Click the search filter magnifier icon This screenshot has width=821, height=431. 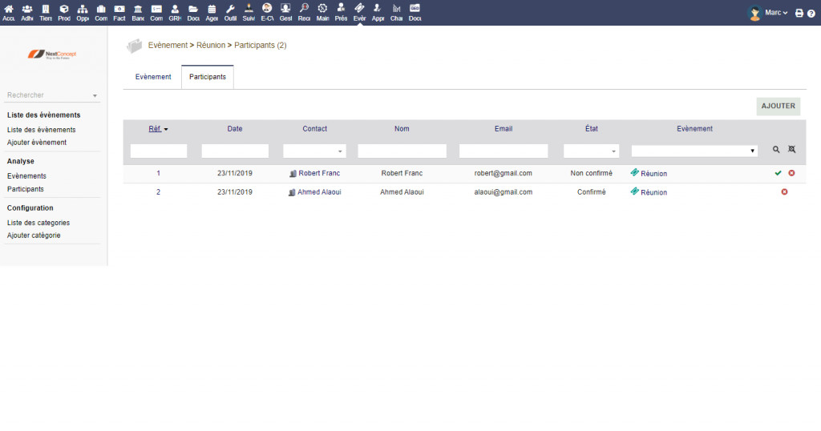(775, 150)
